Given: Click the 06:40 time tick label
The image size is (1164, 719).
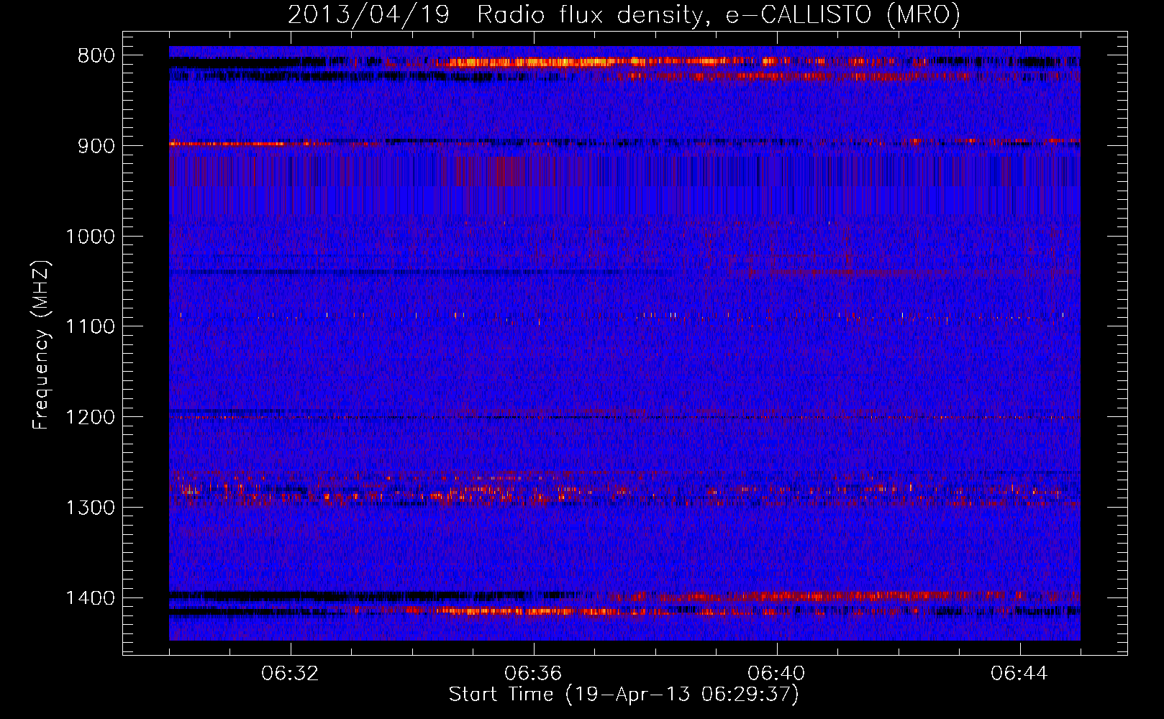Looking at the screenshot, I should click(x=776, y=674).
